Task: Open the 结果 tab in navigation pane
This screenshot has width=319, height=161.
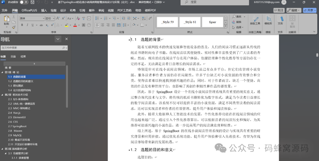Action: click(23, 56)
